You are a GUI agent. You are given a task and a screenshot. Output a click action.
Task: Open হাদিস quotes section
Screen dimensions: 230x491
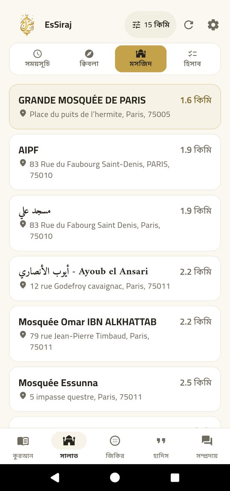[x=161, y=446]
